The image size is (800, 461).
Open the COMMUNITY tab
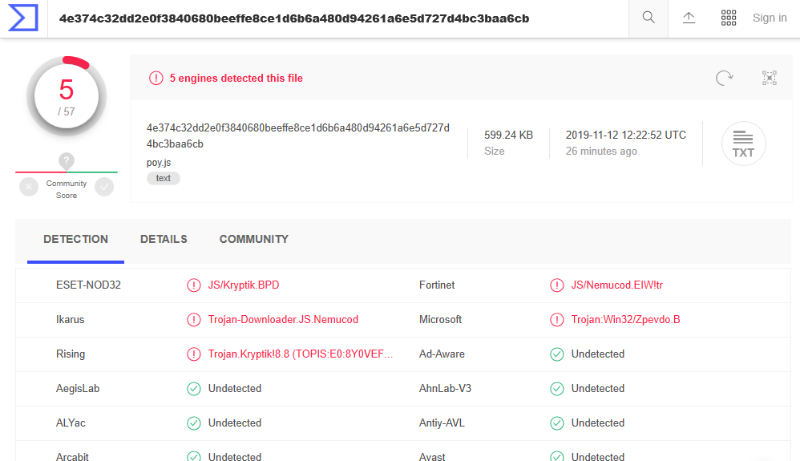tap(253, 239)
